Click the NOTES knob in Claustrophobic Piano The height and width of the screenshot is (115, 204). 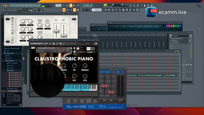pyautogui.click(x=64, y=65)
